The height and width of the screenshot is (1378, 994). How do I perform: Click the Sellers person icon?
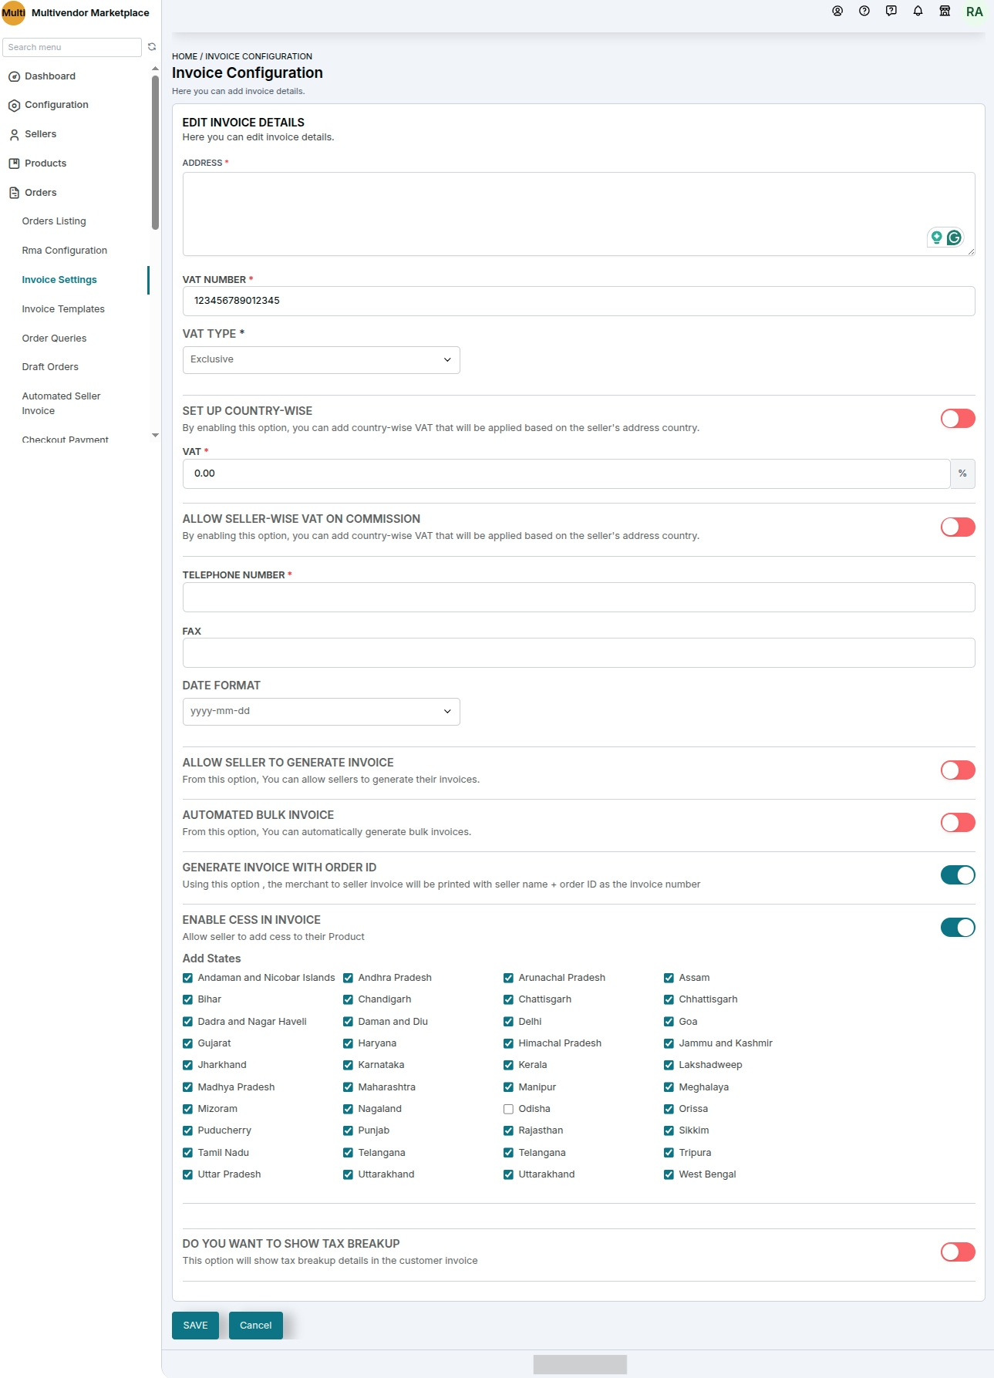(14, 135)
